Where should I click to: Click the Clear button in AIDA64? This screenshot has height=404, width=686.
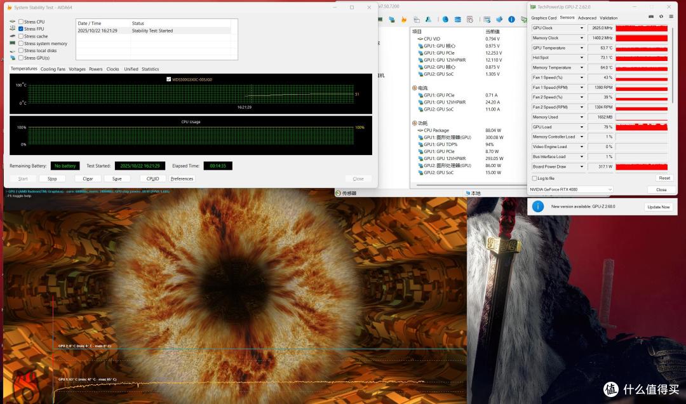point(88,178)
